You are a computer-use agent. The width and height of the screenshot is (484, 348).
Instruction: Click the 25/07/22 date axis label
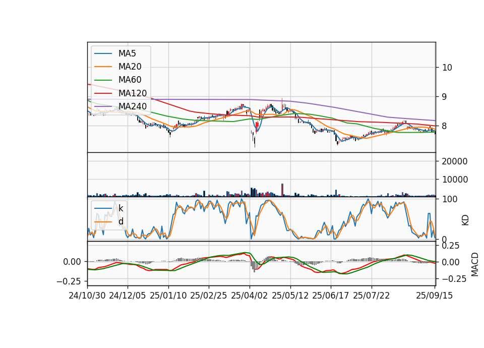coord(372,296)
